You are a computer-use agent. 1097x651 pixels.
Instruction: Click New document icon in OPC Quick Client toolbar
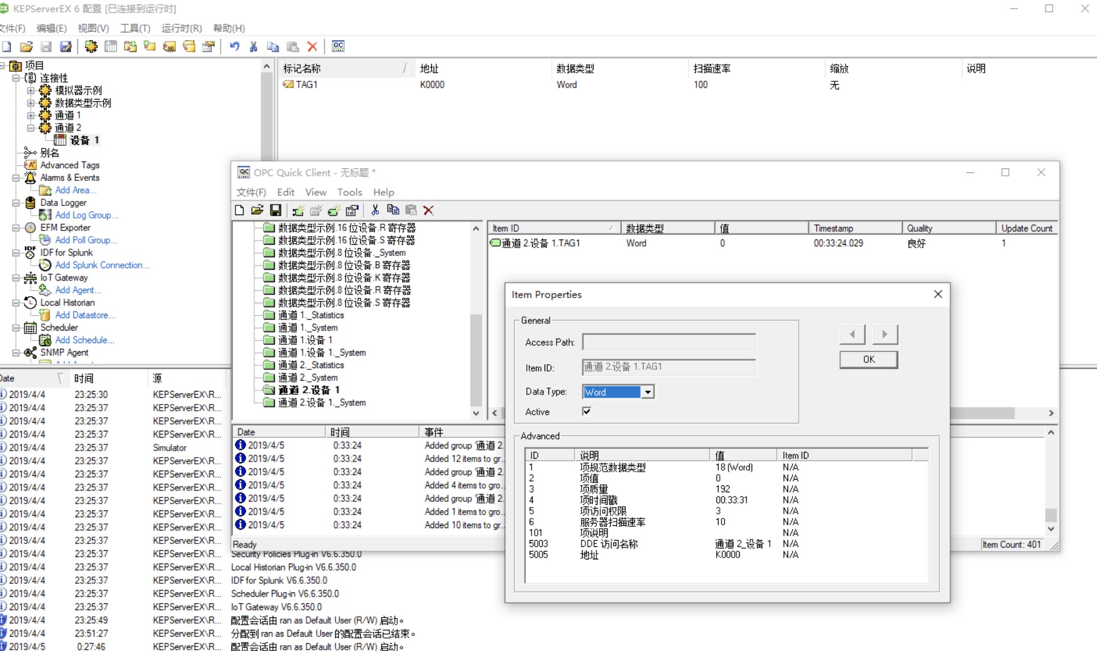[x=240, y=211]
